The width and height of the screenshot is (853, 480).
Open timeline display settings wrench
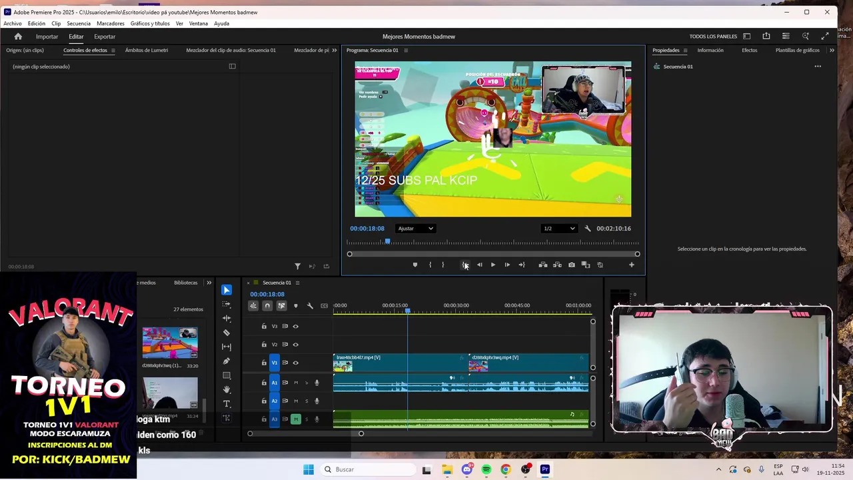(310, 306)
